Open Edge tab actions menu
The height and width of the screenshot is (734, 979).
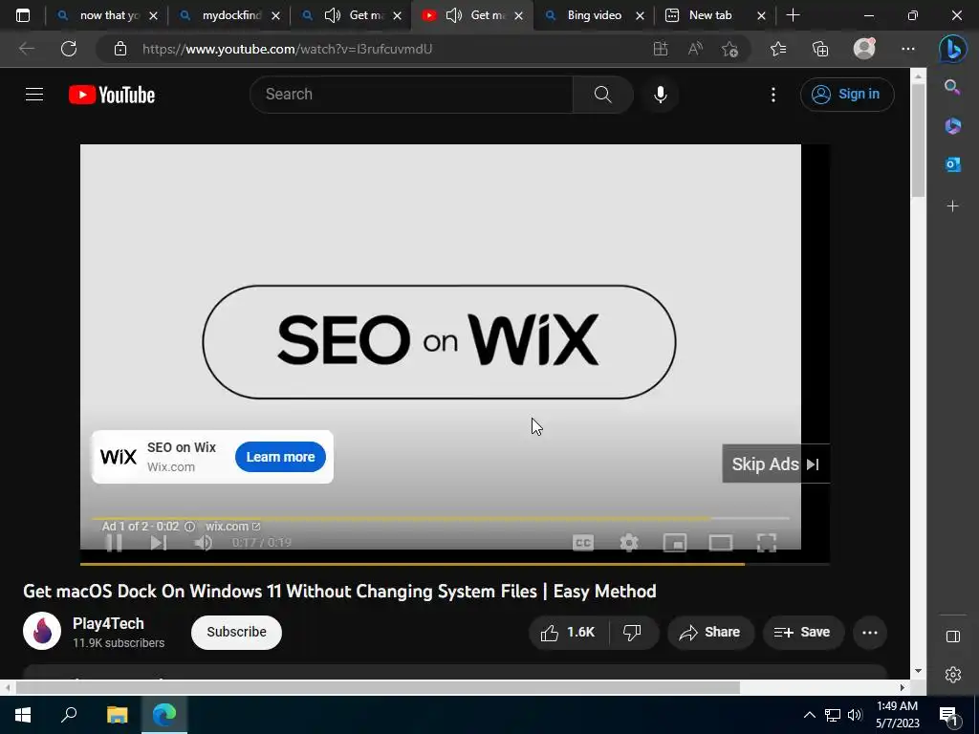tap(23, 15)
